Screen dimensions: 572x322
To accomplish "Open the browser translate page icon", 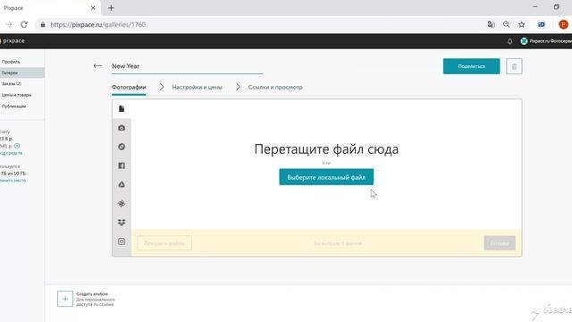I will point(491,24).
